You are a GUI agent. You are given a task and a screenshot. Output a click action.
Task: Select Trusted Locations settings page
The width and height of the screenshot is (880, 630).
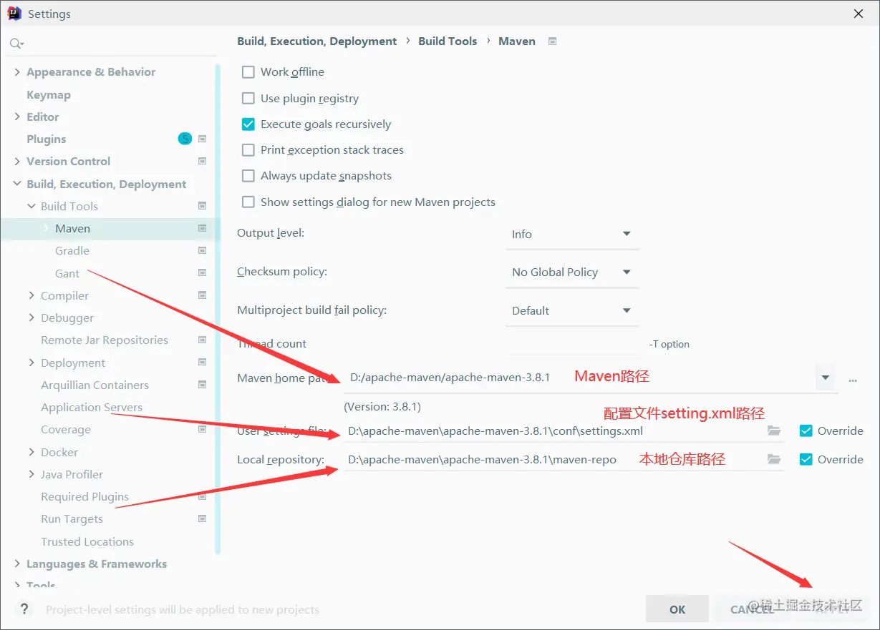pos(87,541)
